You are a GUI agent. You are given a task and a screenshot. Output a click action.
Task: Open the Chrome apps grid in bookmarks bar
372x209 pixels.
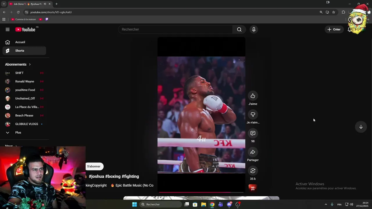(4, 19)
